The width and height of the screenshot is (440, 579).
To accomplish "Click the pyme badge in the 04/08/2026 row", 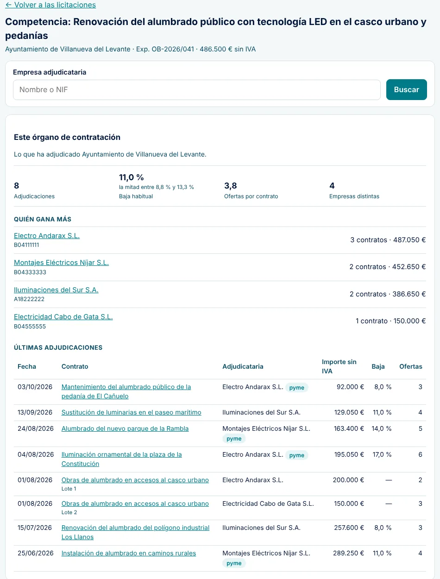I will pyautogui.click(x=297, y=455).
